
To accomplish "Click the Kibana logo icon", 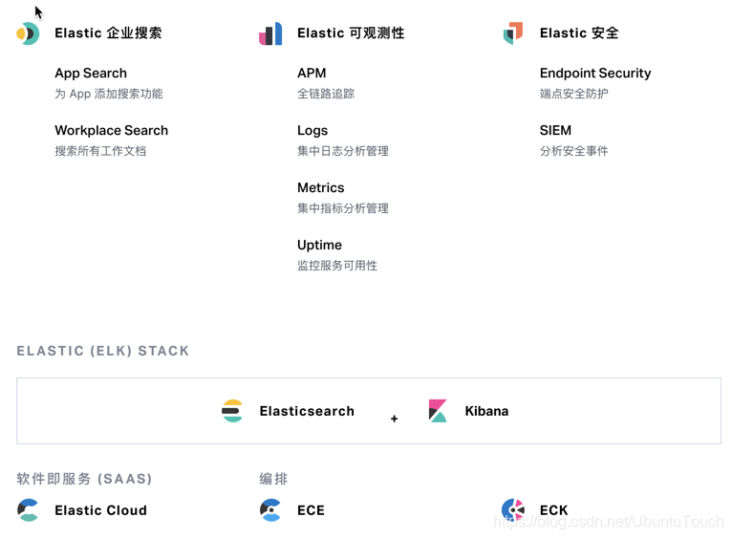I will pyautogui.click(x=438, y=411).
